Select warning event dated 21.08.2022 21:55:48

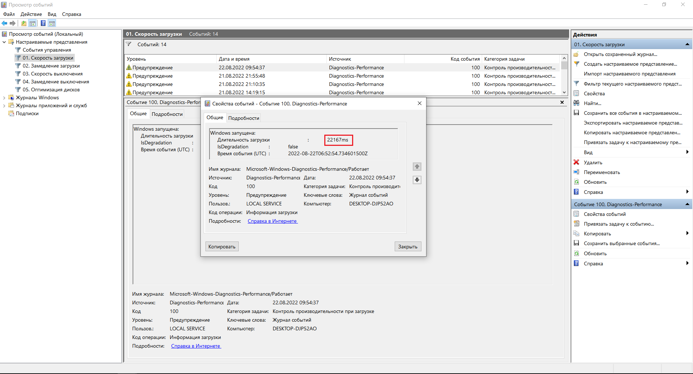(x=342, y=76)
